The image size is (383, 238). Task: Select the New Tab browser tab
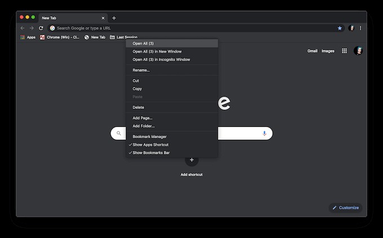[73, 18]
